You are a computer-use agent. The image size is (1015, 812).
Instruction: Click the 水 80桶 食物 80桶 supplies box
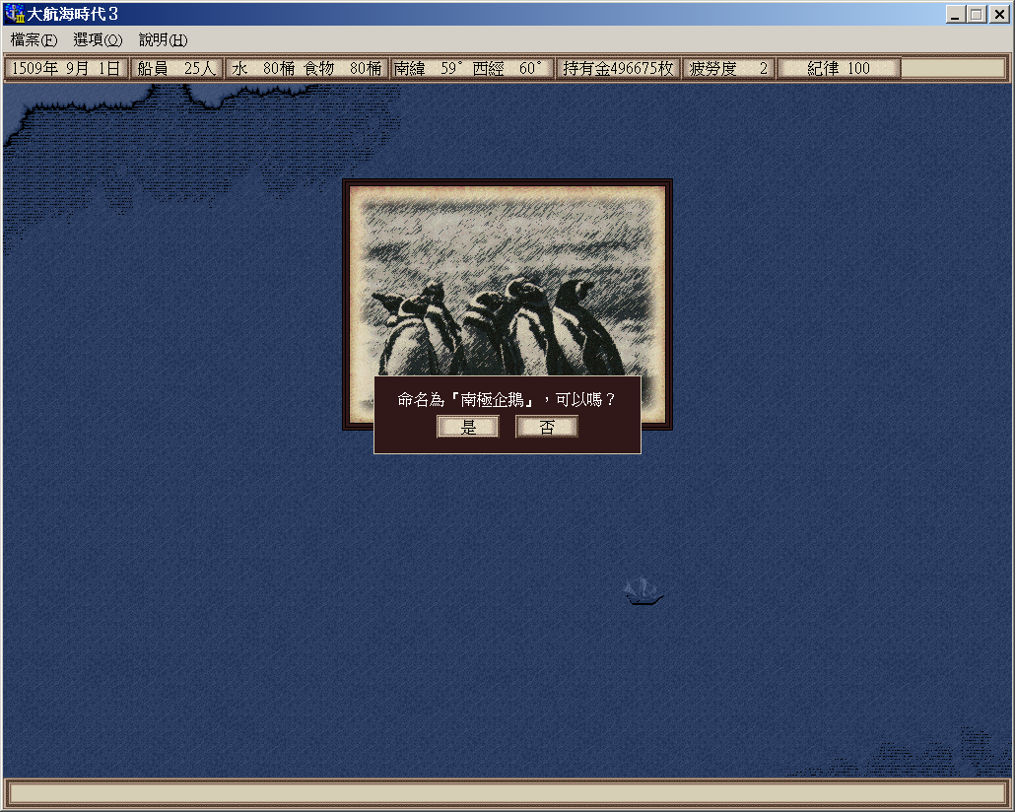pyautogui.click(x=306, y=69)
